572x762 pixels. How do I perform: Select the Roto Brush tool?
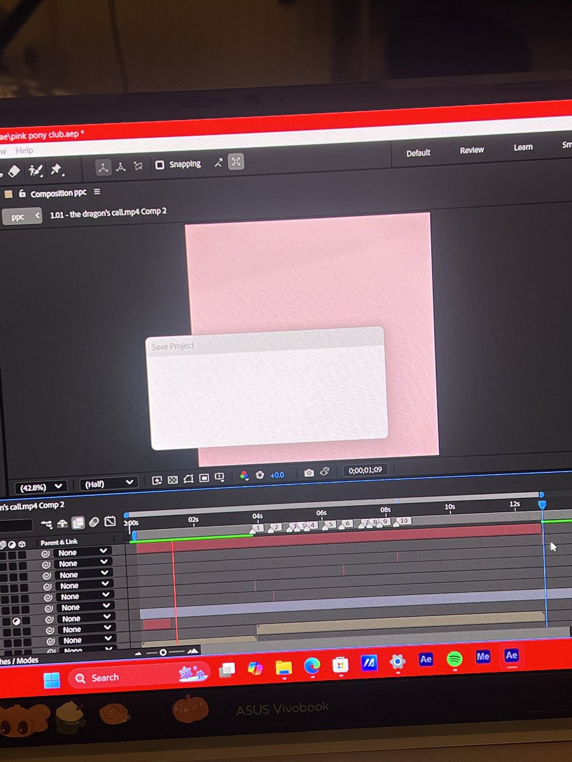pyautogui.click(x=36, y=170)
